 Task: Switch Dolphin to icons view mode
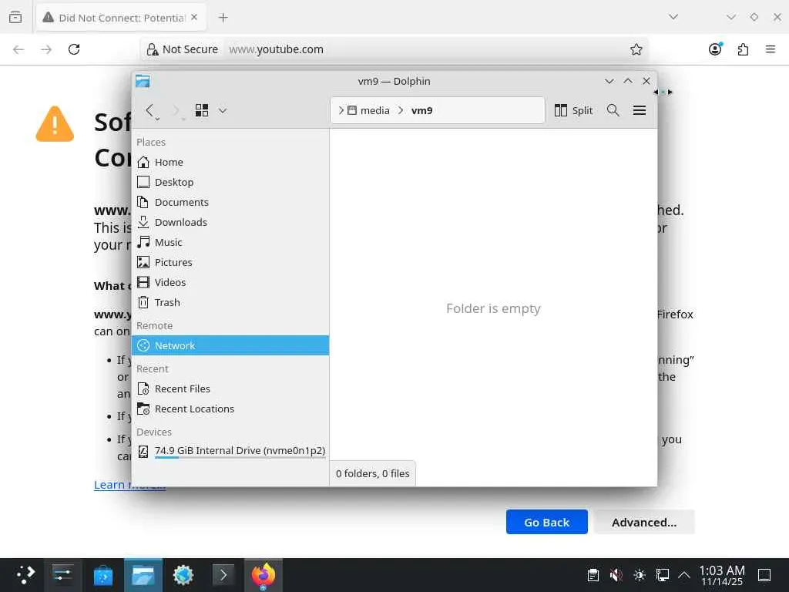pyautogui.click(x=202, y=110)
